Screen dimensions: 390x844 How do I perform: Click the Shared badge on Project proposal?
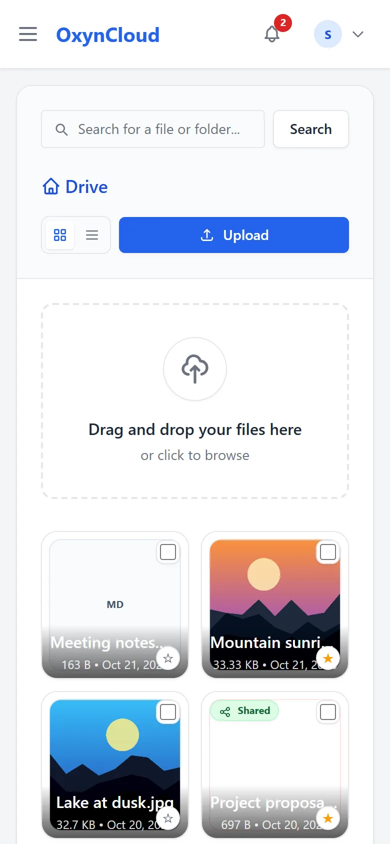coord(244,710)
